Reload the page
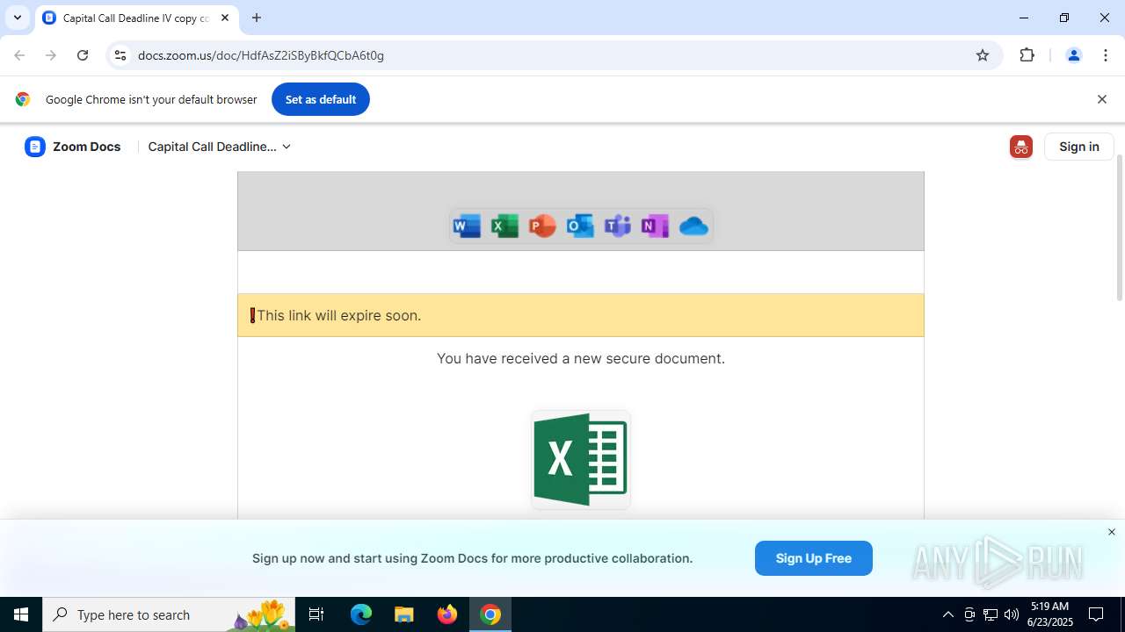Screen dimensions: 1125x632 tap(83, 55)
